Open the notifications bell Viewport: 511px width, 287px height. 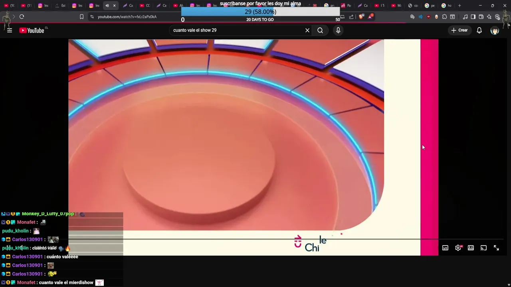click(479, 30)
